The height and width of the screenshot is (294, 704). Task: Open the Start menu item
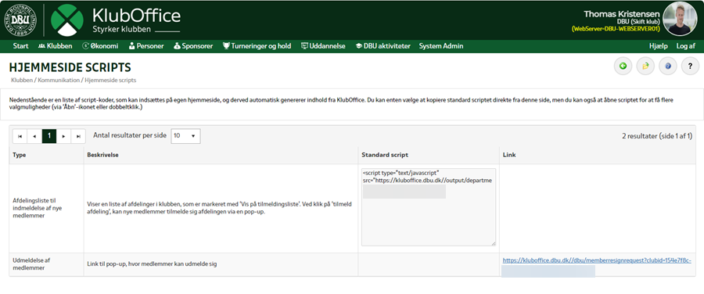[20, 46]
